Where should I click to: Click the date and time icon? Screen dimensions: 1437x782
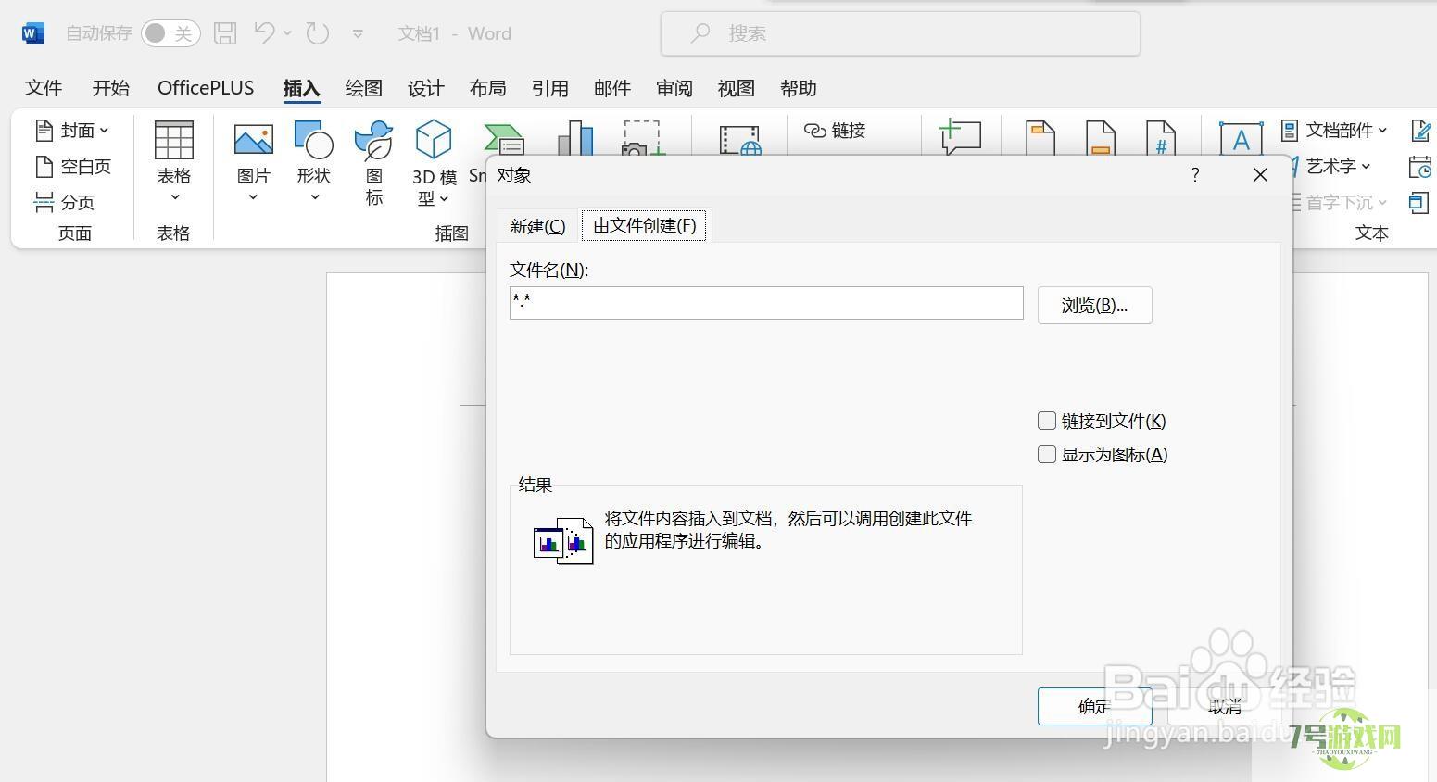(1421, 167)
